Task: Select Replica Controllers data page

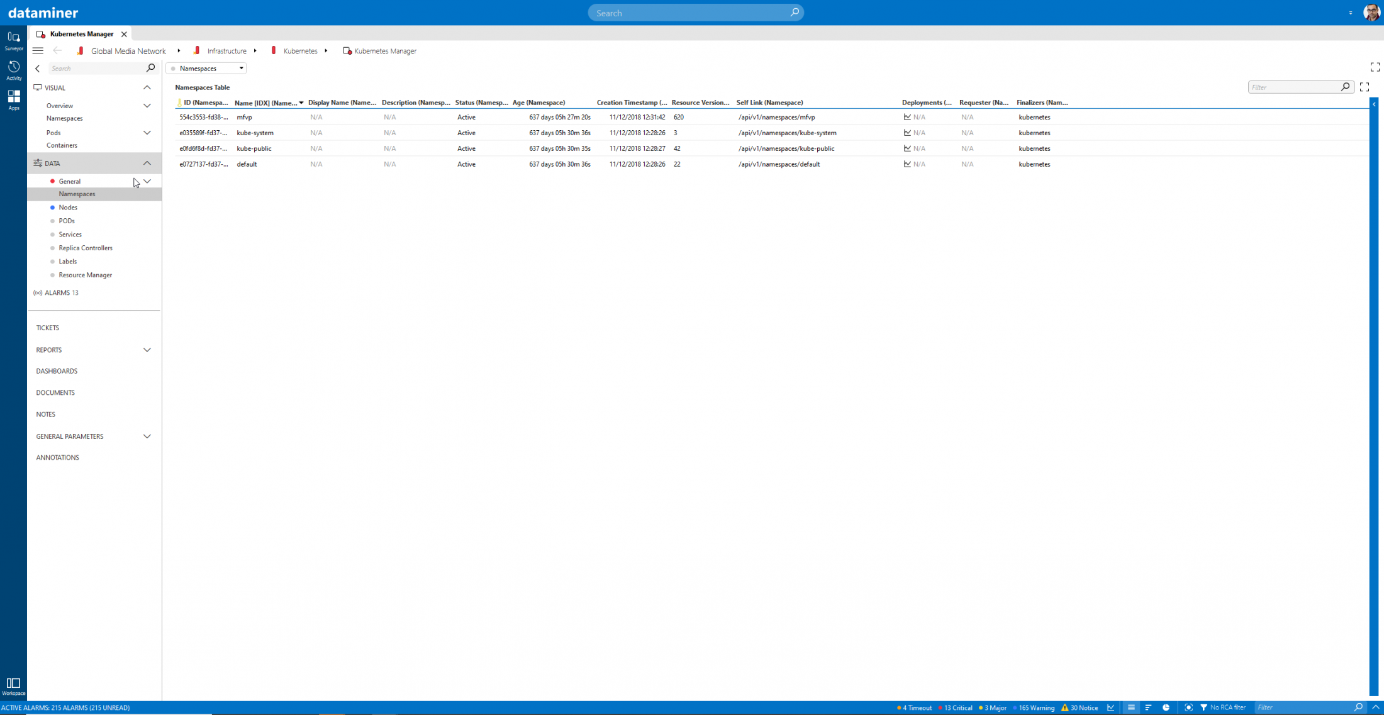Action: tap(86, 248)
